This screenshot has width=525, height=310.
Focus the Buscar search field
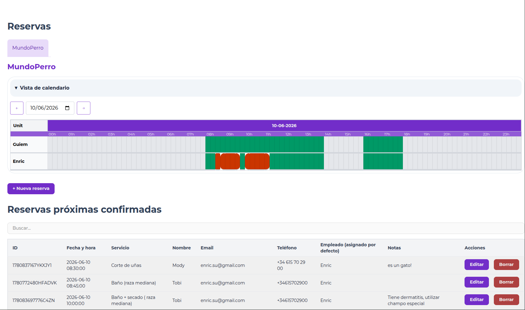[x=266, y=228]
